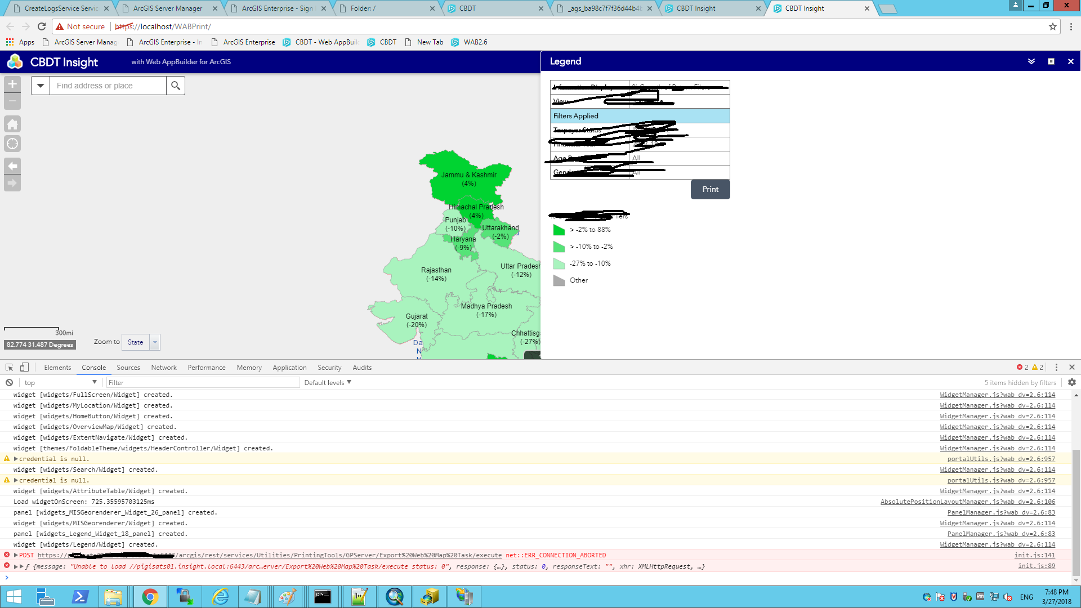Click the Print button in Legend panel
The width and height of the screenshot is (1081, 608).
click(709, 189)
